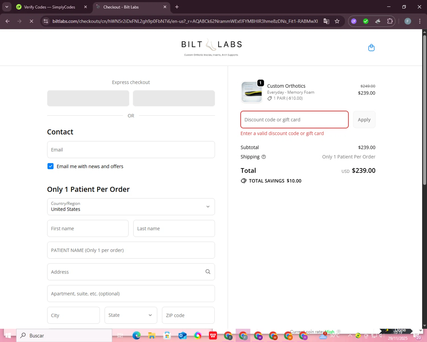Open WPS Office from the taskbar
Image resolution: width=427 pixels, height=342 pixels.
click(x=213, y=335)
